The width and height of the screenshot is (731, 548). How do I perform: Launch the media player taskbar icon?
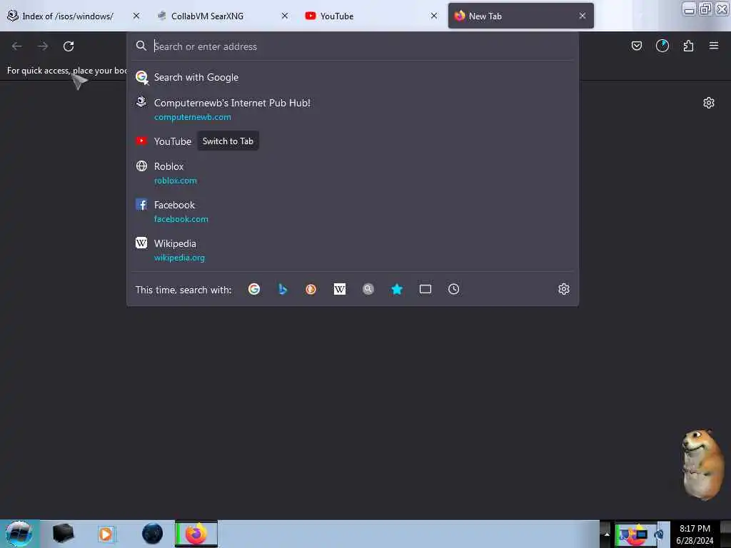pyautogui.click(x=106, y=534)
